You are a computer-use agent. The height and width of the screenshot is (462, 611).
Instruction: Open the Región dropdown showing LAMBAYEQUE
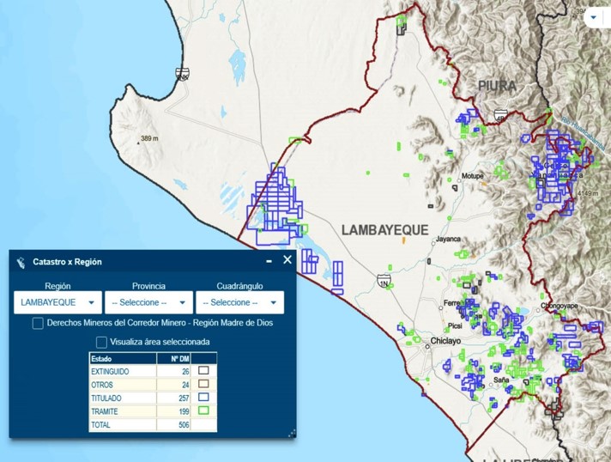pos(57,302)
